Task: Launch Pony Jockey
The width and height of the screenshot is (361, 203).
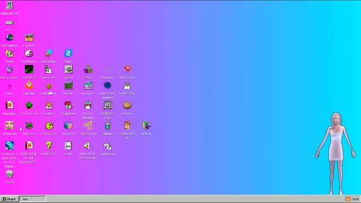Action: (x=9, y=69)
